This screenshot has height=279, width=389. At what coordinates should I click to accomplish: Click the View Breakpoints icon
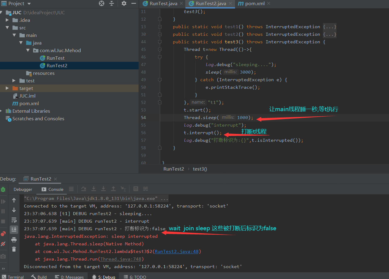(x=3, y=234)
